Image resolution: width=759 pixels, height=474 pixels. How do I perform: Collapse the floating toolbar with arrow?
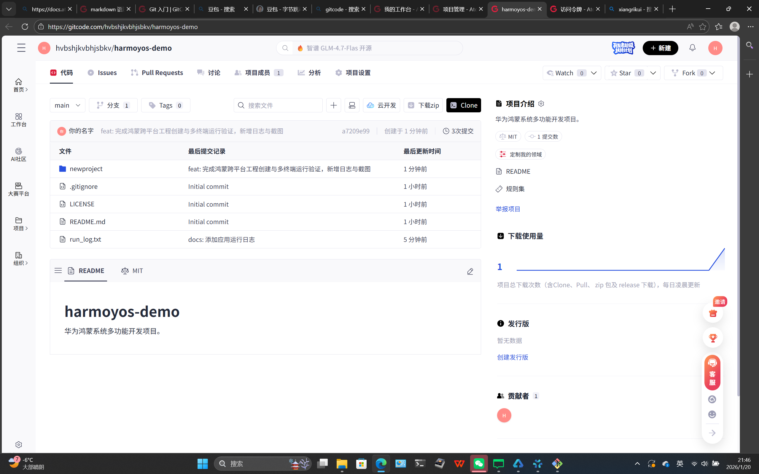coord(712,433)
